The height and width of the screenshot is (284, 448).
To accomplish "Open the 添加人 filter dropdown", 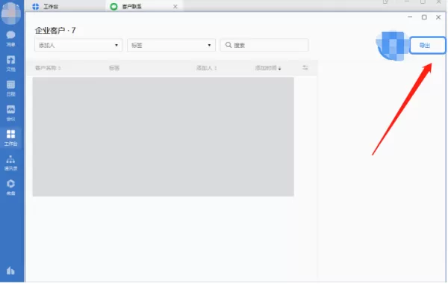I will tap(78, 45).
